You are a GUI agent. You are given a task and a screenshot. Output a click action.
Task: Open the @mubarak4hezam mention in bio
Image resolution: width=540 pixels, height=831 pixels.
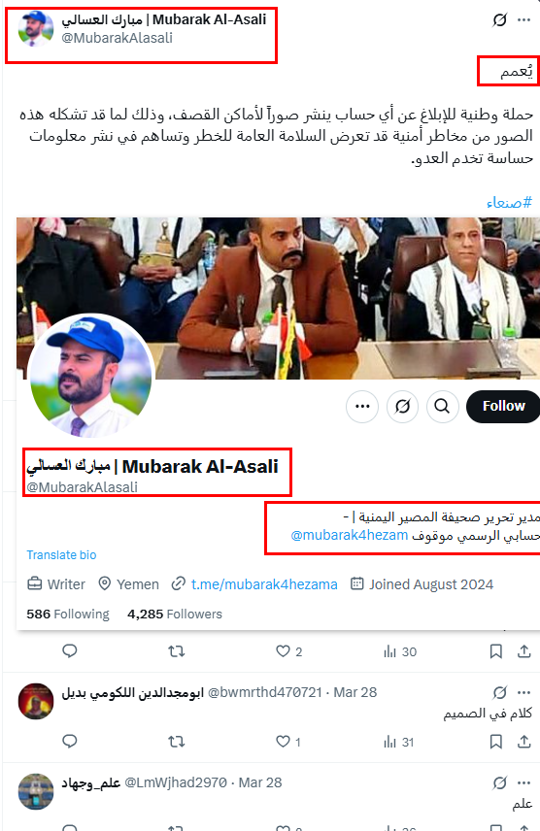pyautogui.click(x=350, y=535)
